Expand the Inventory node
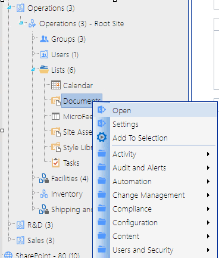 click(33, 192)
